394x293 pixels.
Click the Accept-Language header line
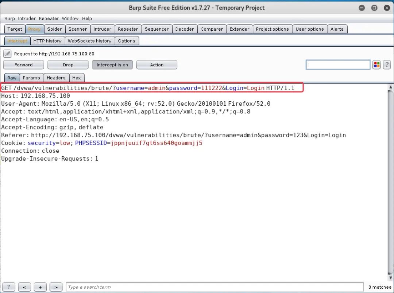click(55, 119)
